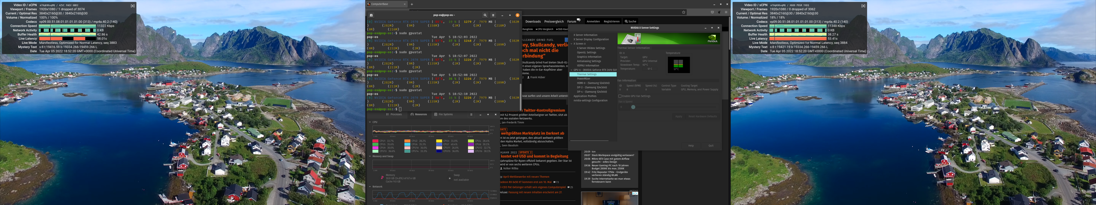
Task: Switch to File Systems tab
Action: (443, 114)
